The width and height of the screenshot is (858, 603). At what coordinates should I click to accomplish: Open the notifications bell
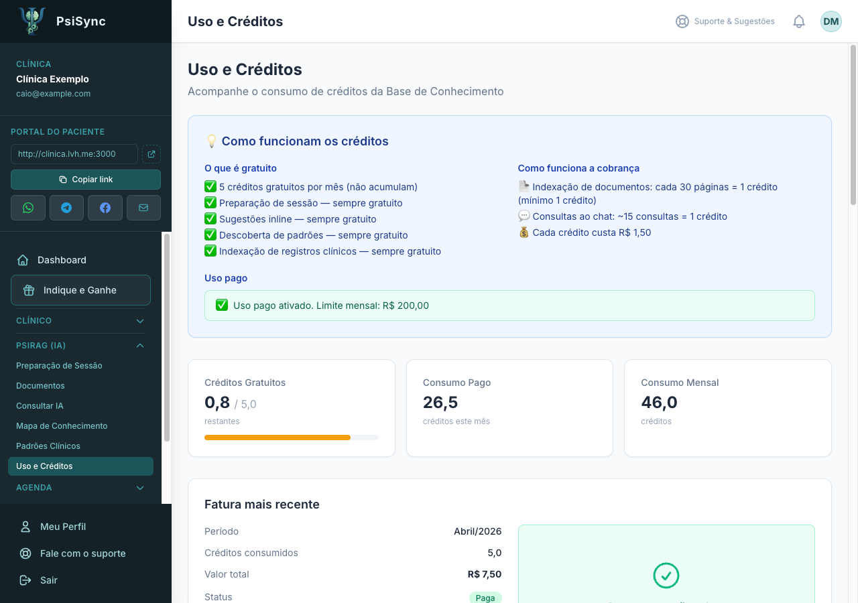799,21
